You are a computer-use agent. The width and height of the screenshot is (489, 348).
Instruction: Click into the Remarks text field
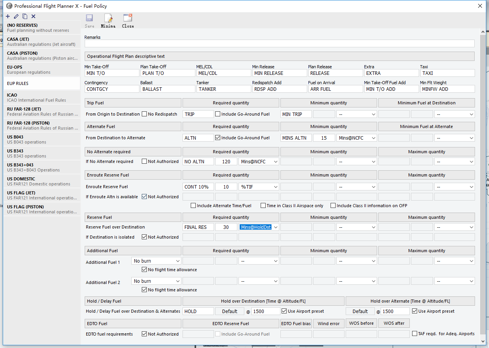280,43
